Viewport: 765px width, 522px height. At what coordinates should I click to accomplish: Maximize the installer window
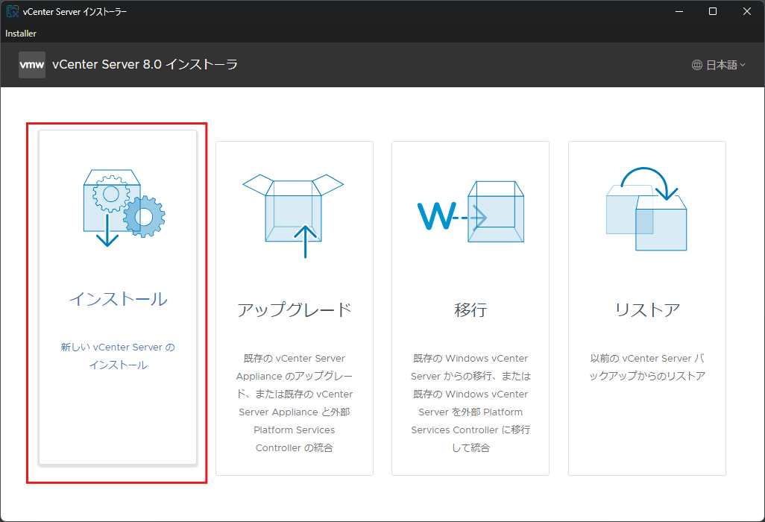tap(713, 11)
